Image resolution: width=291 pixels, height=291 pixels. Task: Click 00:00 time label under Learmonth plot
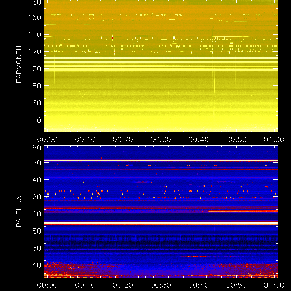click(47, 140)
